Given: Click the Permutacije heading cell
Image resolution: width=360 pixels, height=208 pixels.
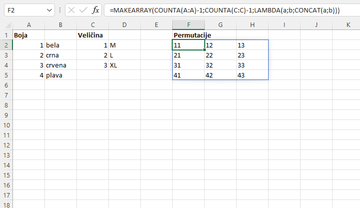Looking at the screenshot, I should [x=188, y=35].
